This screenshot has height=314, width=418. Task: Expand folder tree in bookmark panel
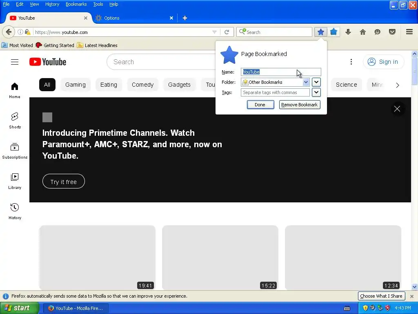(316, 82)
